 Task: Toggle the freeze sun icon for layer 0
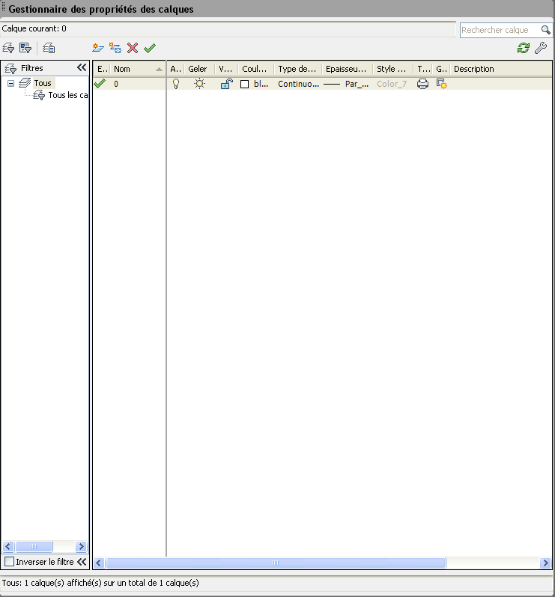(198, 84)
